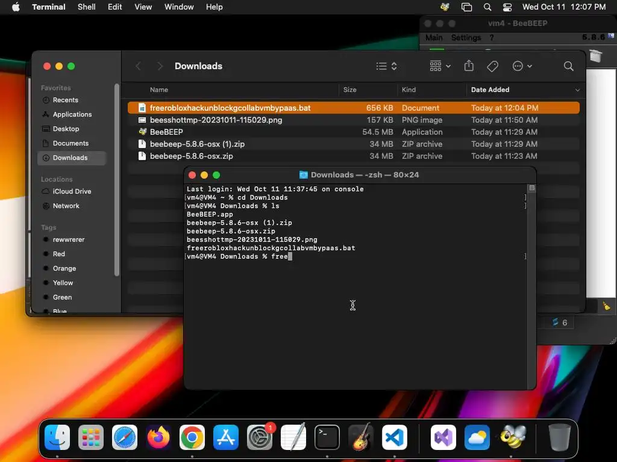Open Visual Studio purple icon in Dock
617x462 pixels.
[443, 437]
